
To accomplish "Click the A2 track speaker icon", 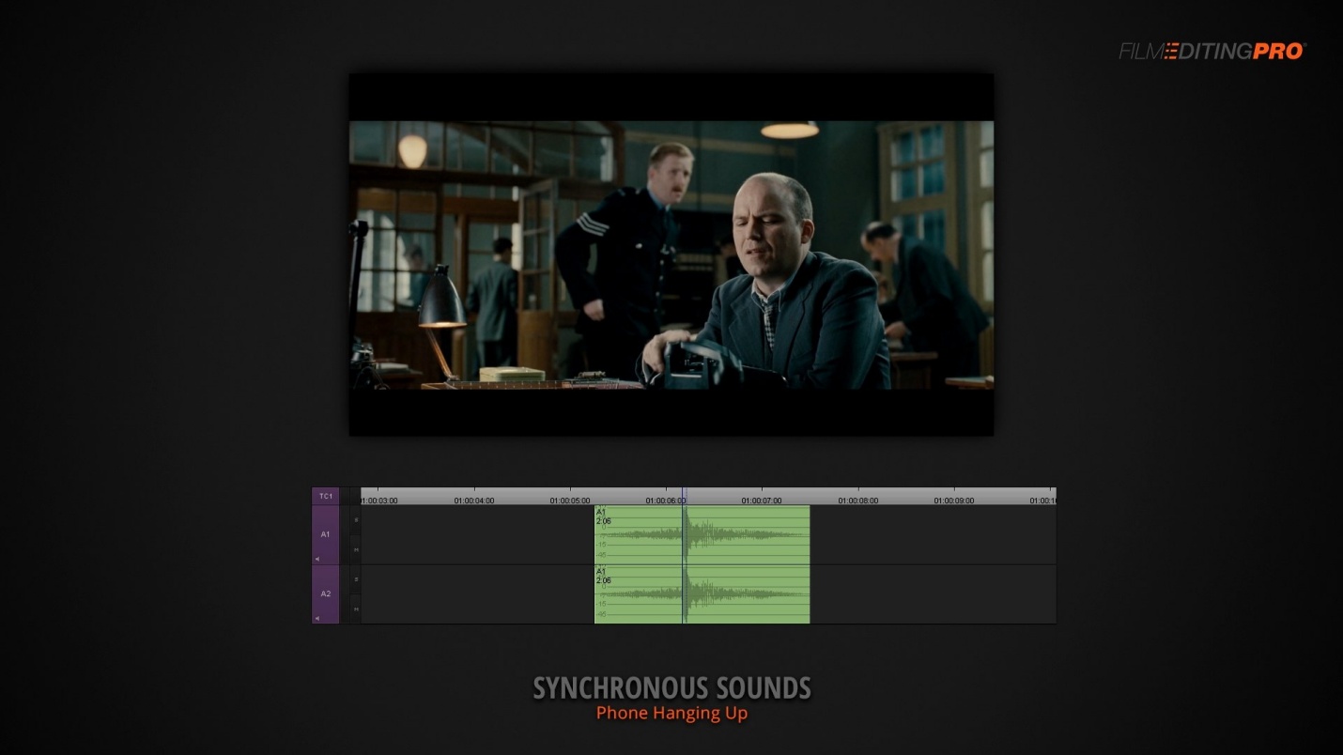I will click(x=317, y=618).
